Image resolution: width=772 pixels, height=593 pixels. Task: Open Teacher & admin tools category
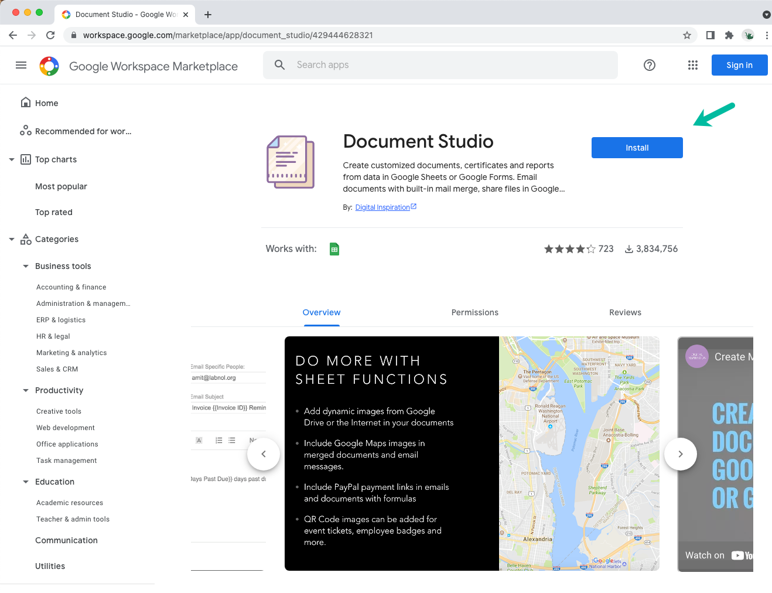73,519
